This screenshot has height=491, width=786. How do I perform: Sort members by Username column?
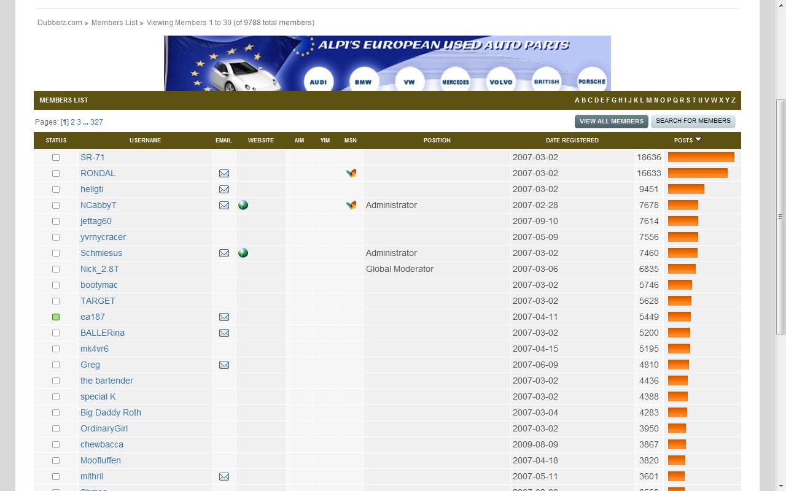click(x=145, y=141)
